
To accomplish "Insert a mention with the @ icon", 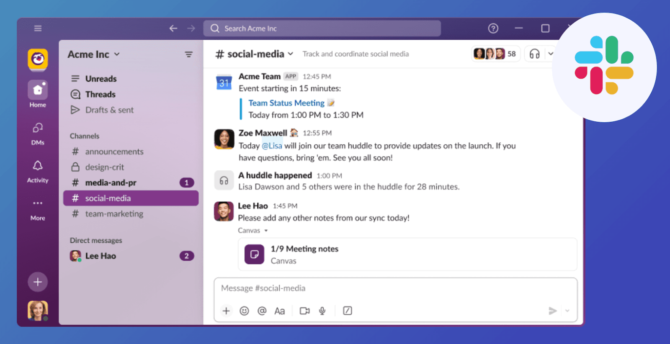I will (262, 311).
